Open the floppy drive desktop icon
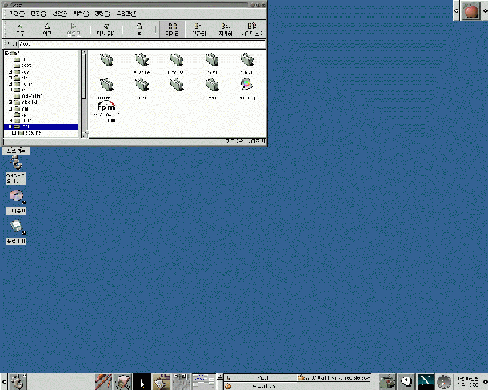The width and height of the screenshot is (488, 390). click(16, 230)
